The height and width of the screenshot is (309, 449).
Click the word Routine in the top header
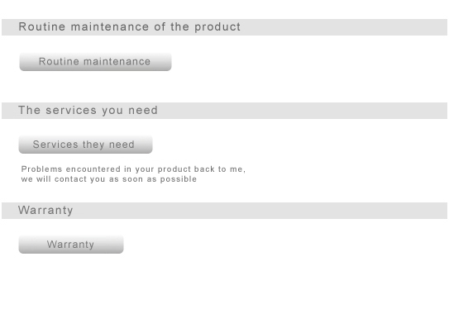click(42, 27)
